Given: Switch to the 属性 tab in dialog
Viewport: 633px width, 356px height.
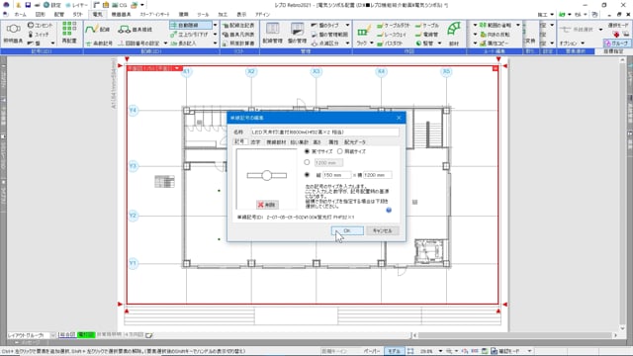Looking at the screenshot, I should pos(333,142).
